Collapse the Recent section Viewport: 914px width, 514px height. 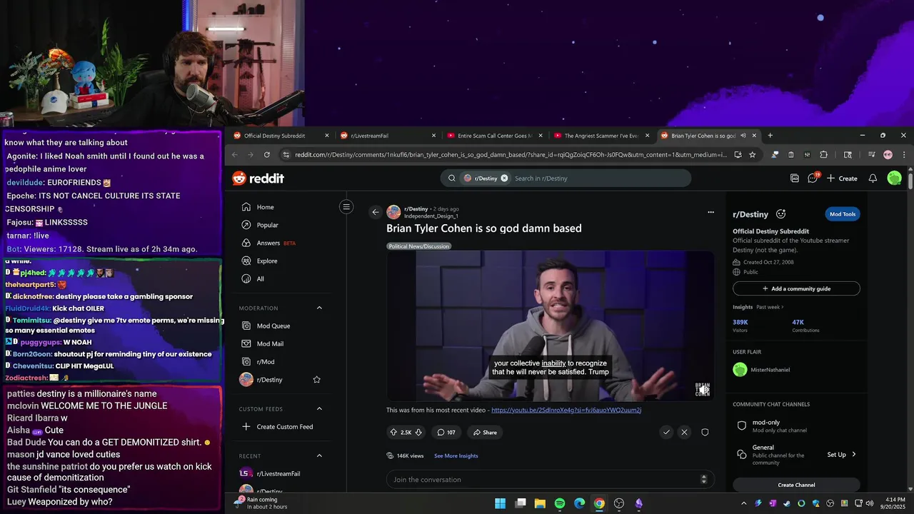point(319,455)
